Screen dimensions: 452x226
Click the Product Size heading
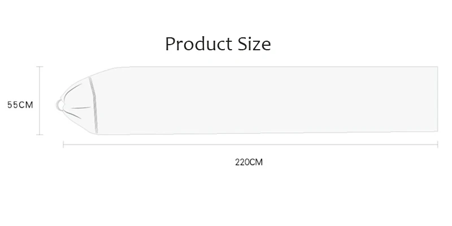[218, 44]
